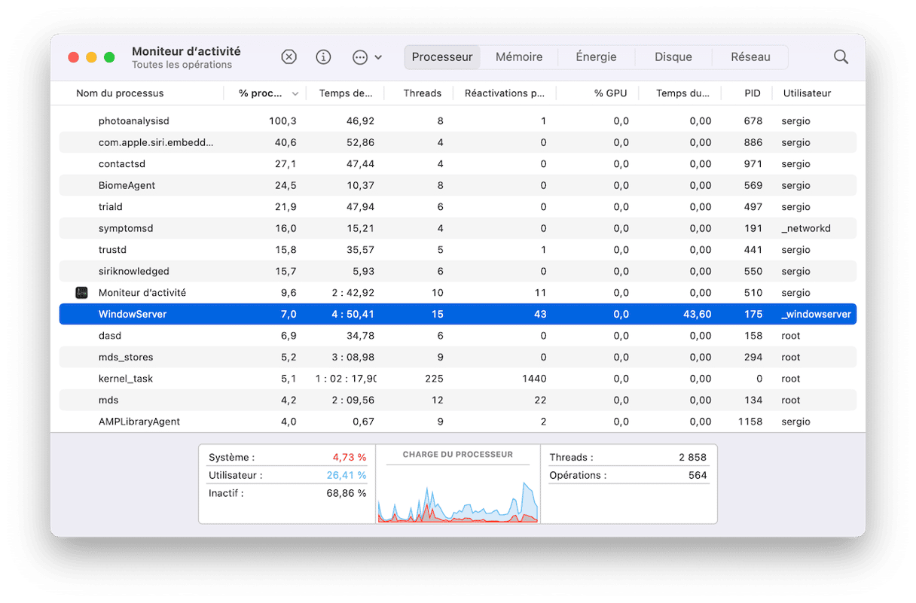Click the yellow minimize window button
The width and height of the screenshot is (916, 603).
(x=91, y=57)
